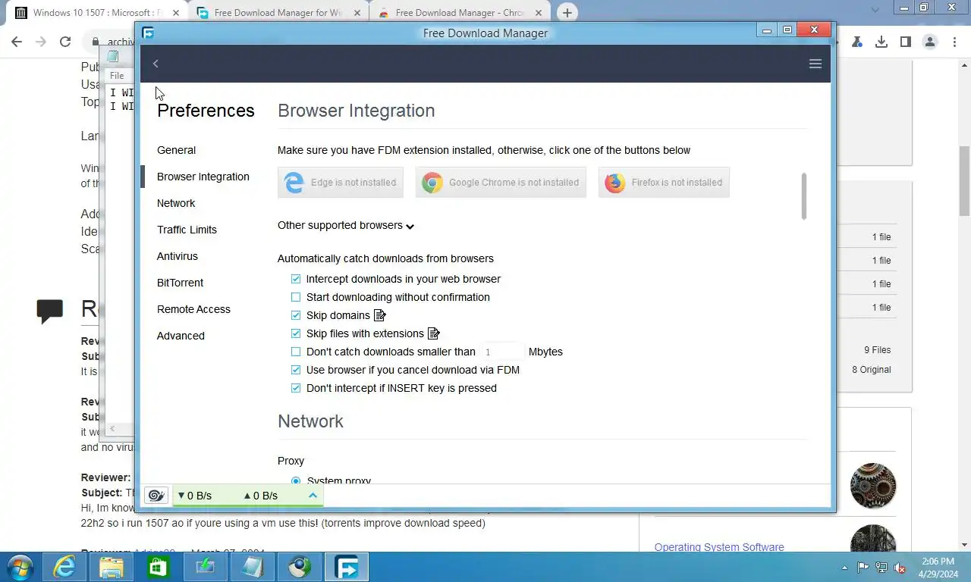Screen dimensions: 971x582
Task: Select Browser Integration in sidebar
Action: point(203,177)
